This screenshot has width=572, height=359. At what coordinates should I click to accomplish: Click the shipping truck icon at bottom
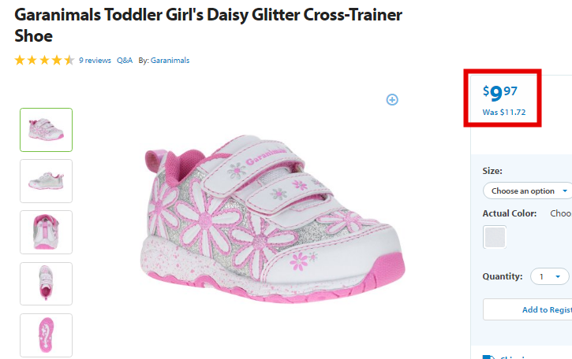click(489, 357)
